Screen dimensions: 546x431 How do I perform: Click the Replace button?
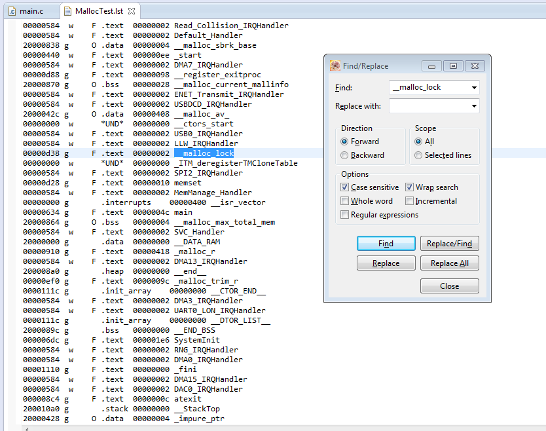pos(386,263)
